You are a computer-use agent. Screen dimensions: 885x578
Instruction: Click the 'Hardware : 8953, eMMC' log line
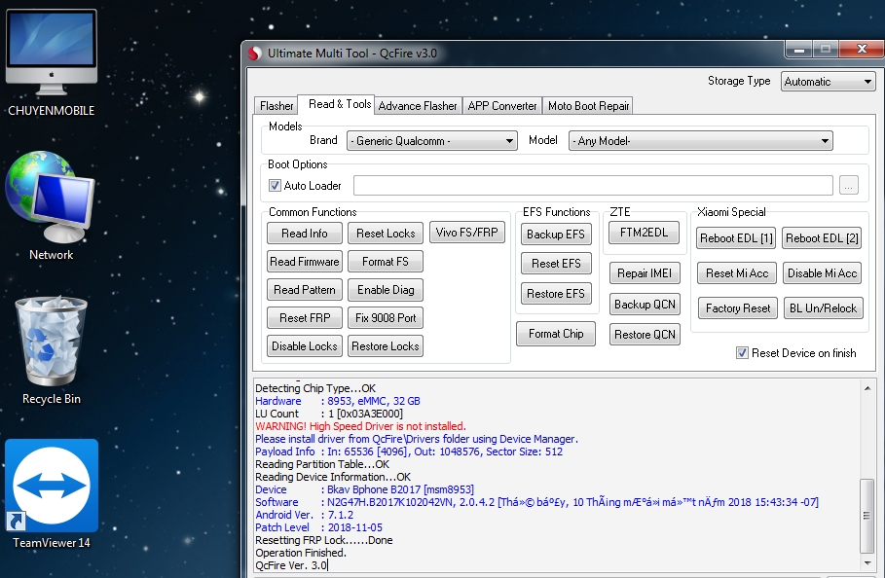pyautogui.click(x=338, y=401)
